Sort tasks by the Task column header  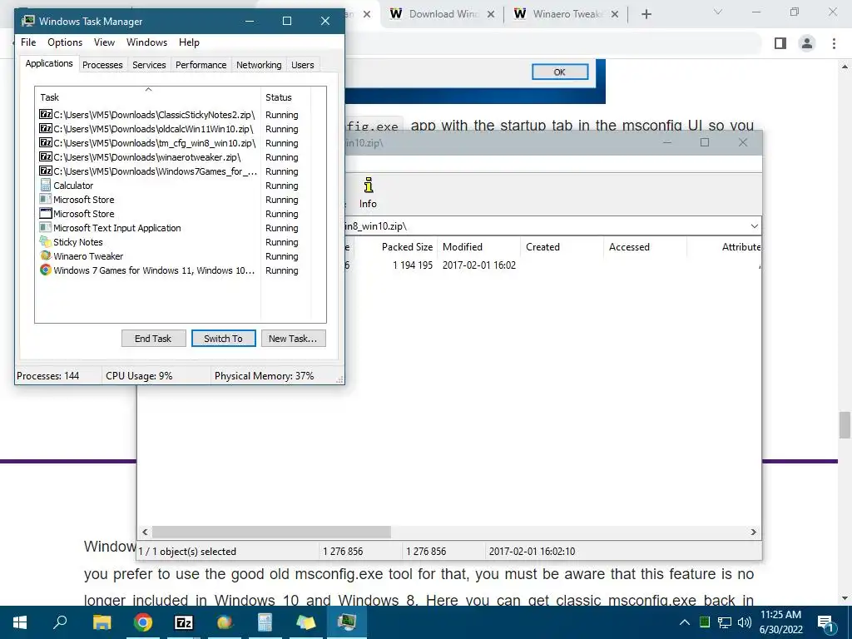pyautogui.click(x=148, y=97)
